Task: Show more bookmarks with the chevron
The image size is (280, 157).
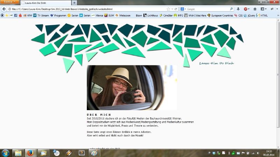Action: [278, 15]
